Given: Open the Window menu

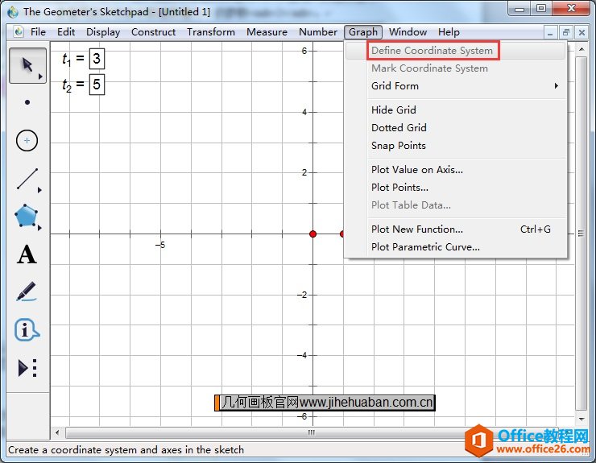Looking at the screenshot, I should click(408, 32).
